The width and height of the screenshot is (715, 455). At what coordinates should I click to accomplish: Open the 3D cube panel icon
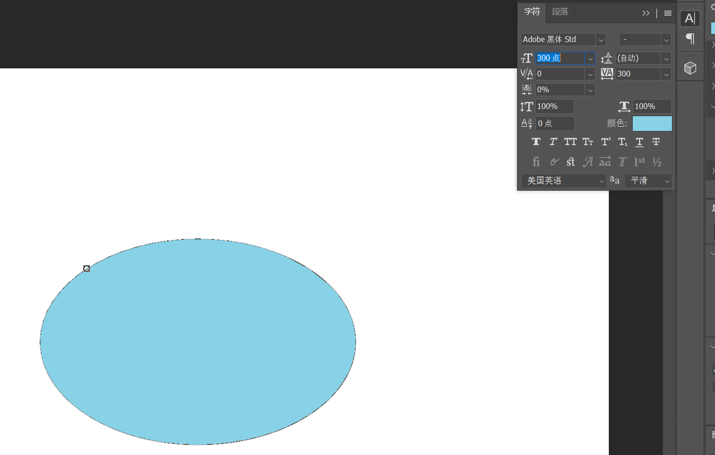point(690,68)
